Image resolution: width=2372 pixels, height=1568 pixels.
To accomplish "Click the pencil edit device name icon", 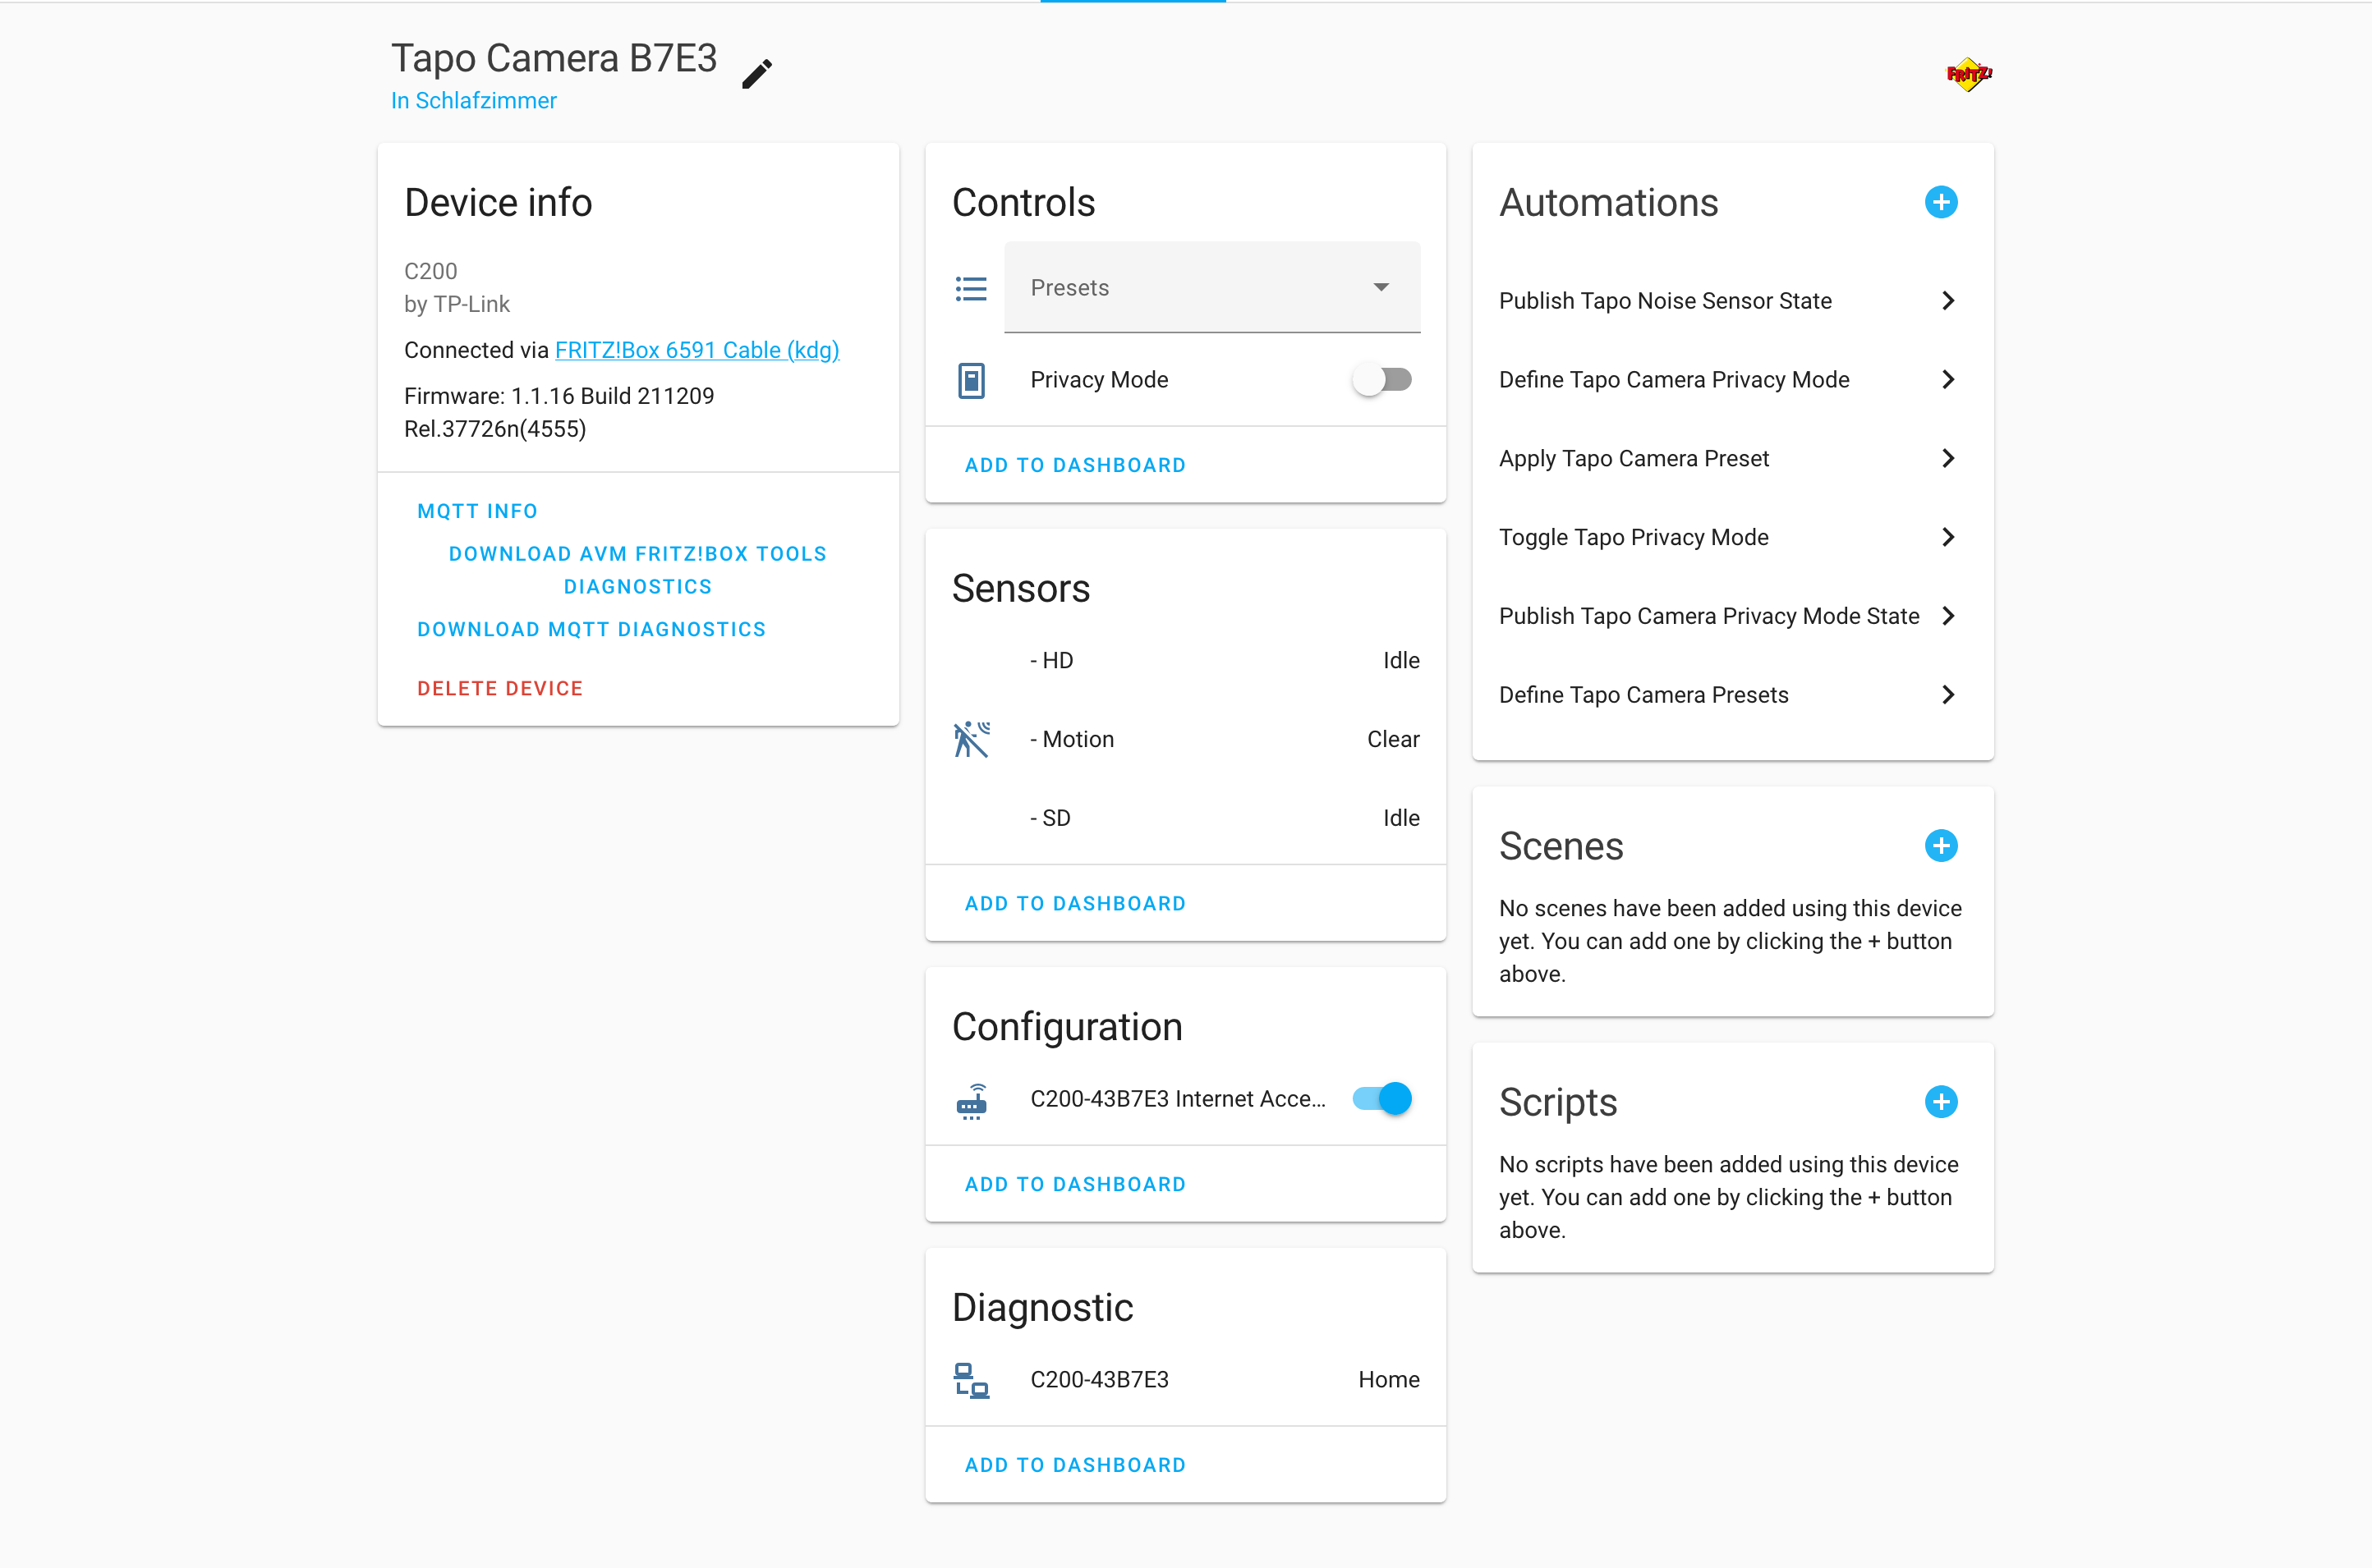I will 757,74.
